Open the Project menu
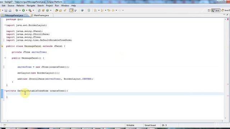Viewport: 230px width, 129px height. 49,6
